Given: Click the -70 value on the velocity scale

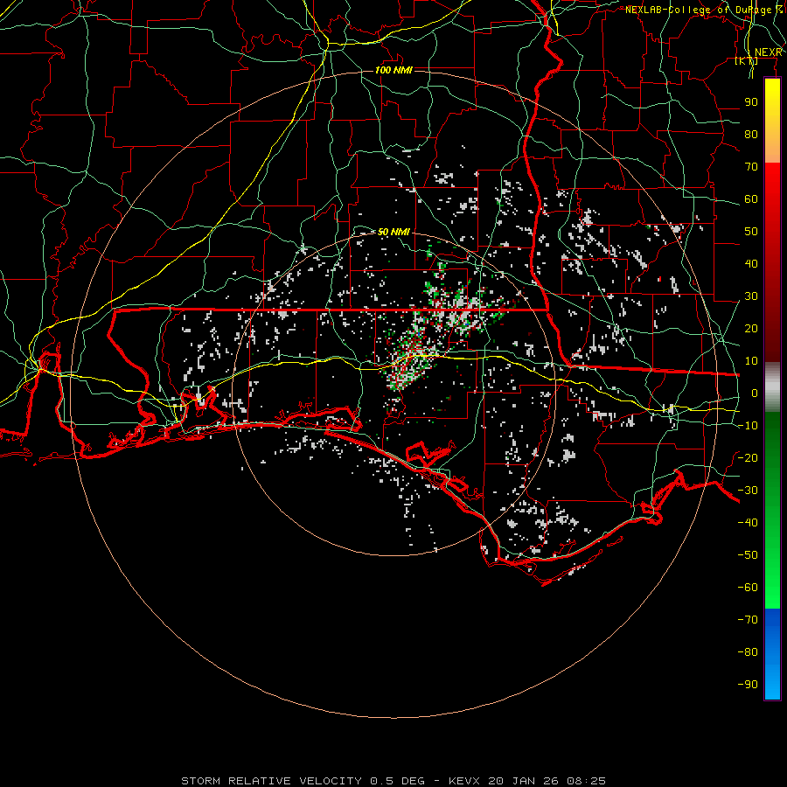Looking at the screenshot, I should [748, 620].
